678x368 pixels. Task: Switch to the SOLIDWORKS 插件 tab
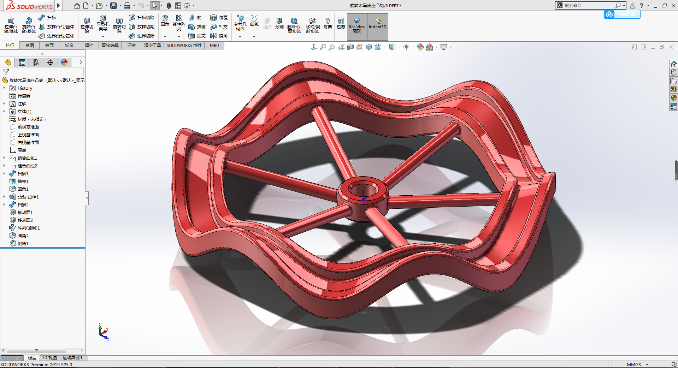pos(184,45)
